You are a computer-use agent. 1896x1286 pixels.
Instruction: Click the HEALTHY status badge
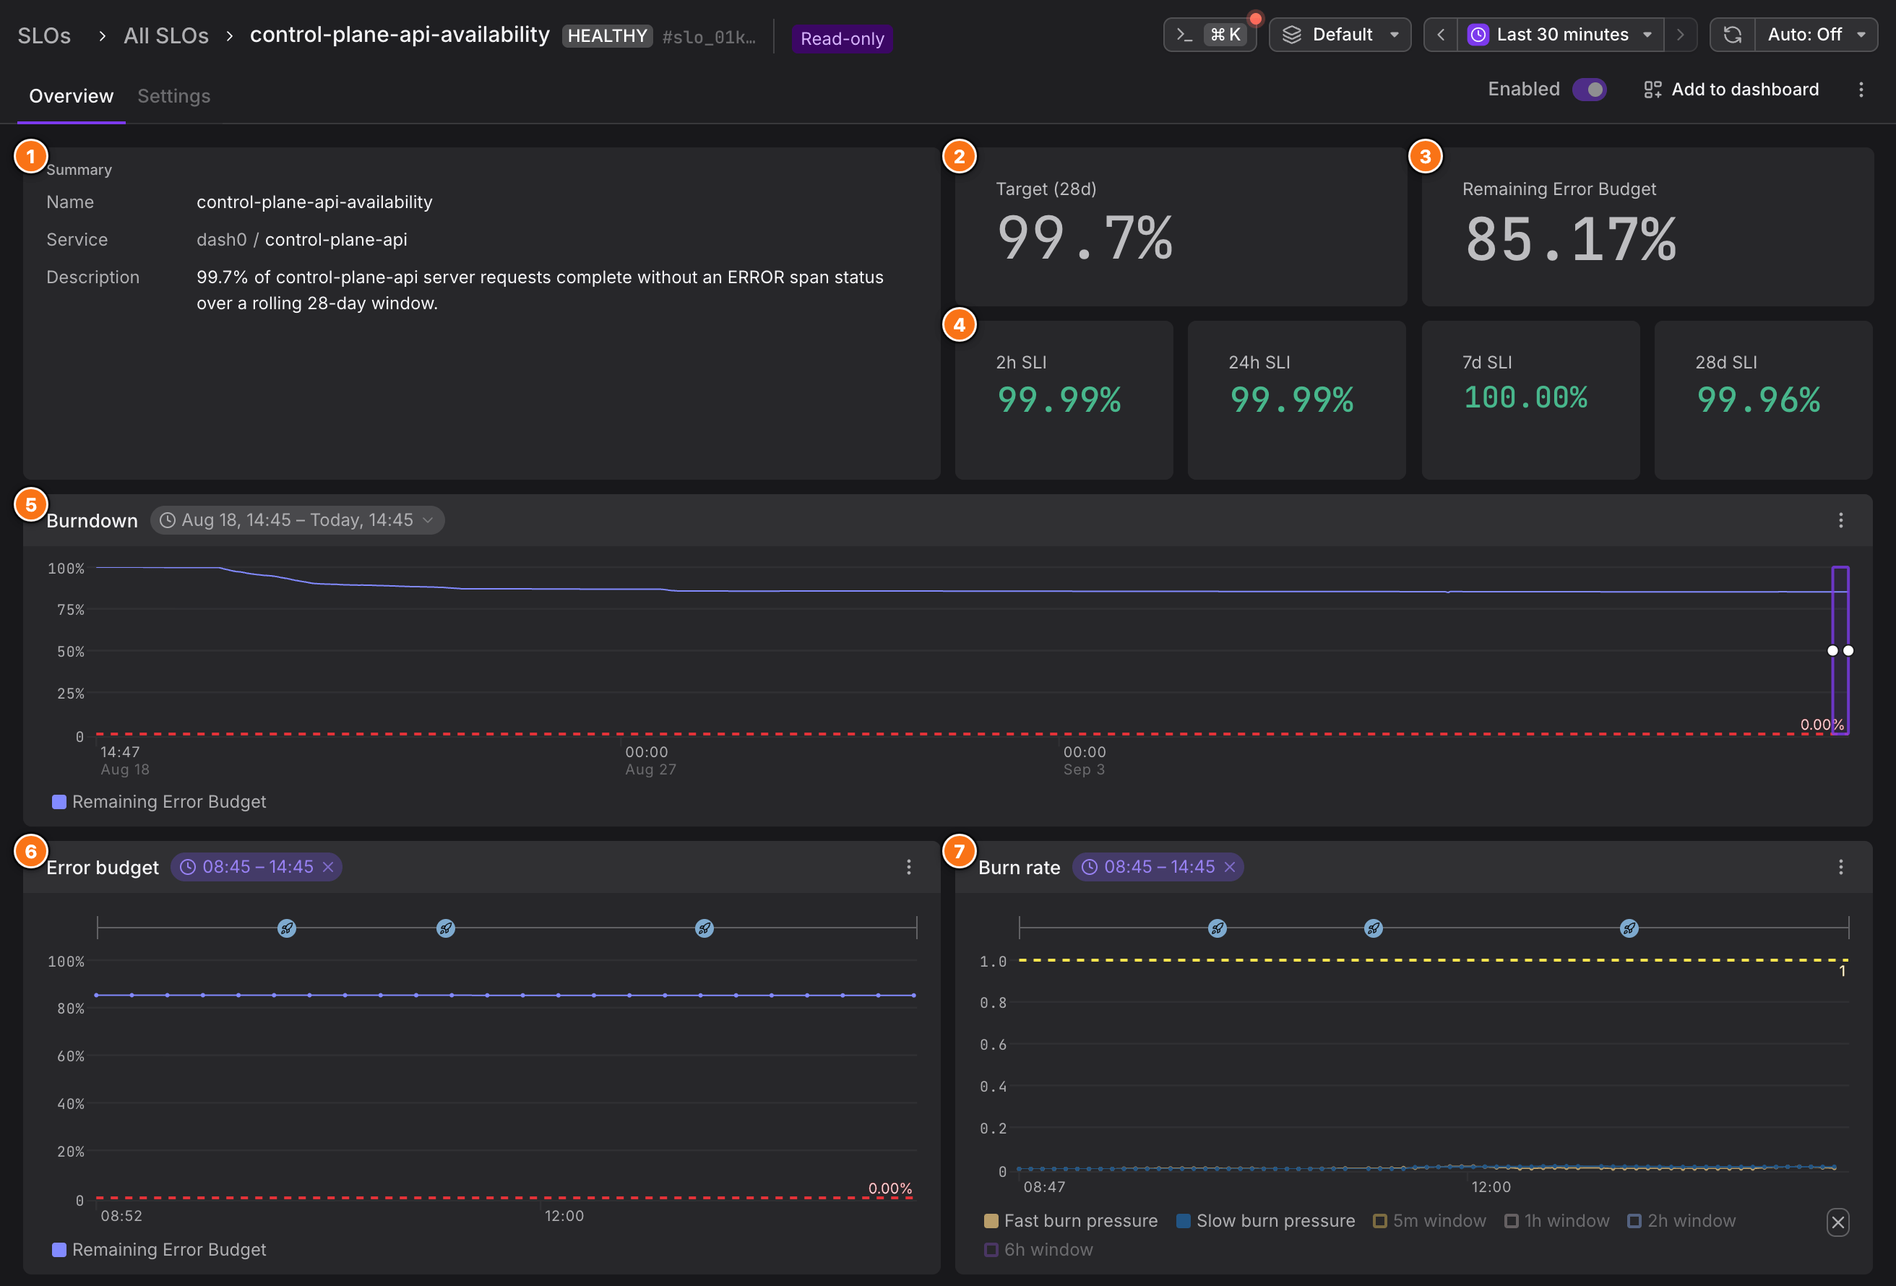coord(607,36)
